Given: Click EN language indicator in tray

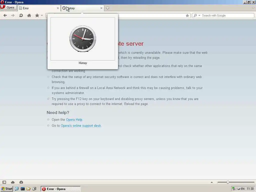Looking at the screenshot, I should point(243,189).
